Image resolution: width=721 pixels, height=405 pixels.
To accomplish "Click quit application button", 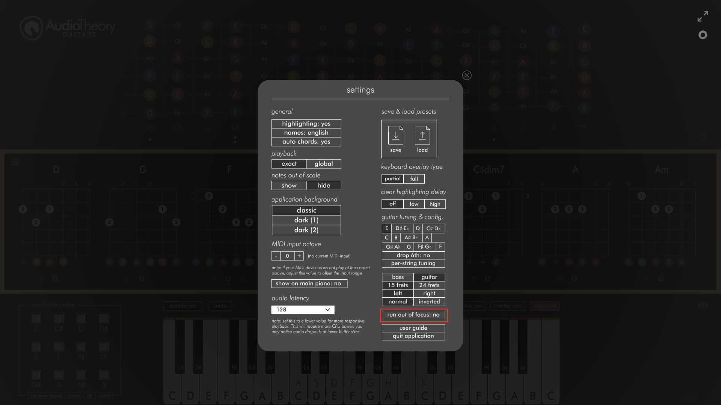I will tap(413, 336).
